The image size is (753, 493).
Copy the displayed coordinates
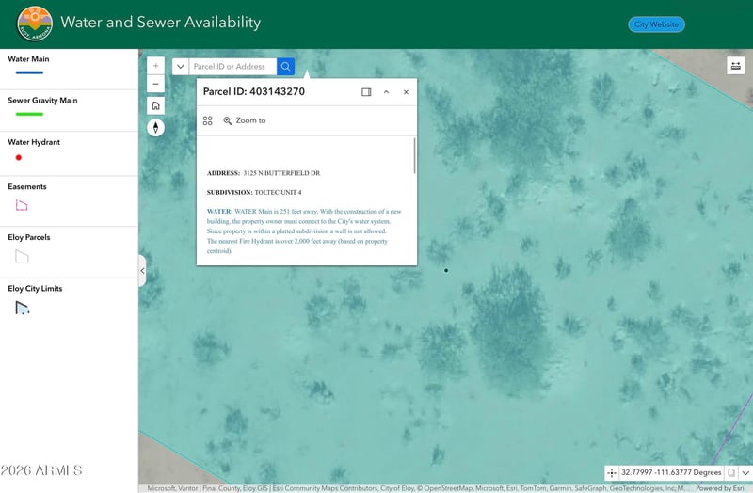[x=731, y=473]
